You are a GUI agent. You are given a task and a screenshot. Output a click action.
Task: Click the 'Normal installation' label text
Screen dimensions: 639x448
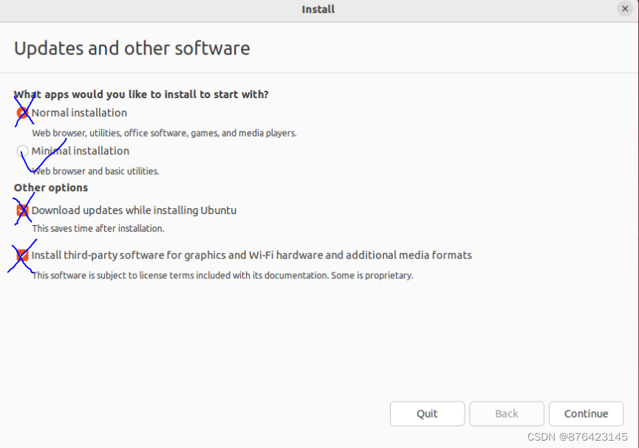(80, 113)
